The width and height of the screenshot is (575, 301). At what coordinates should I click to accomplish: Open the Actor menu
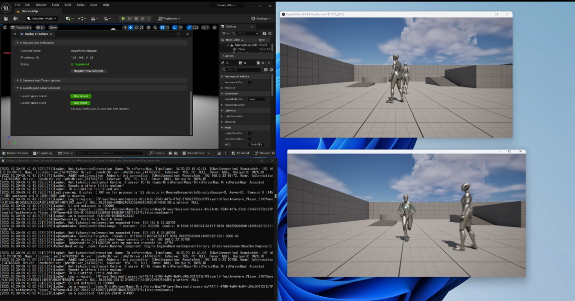tap(93, 5)
